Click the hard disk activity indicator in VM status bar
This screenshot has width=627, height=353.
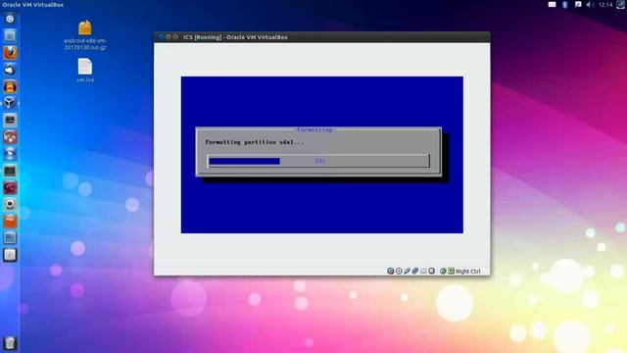390,271
